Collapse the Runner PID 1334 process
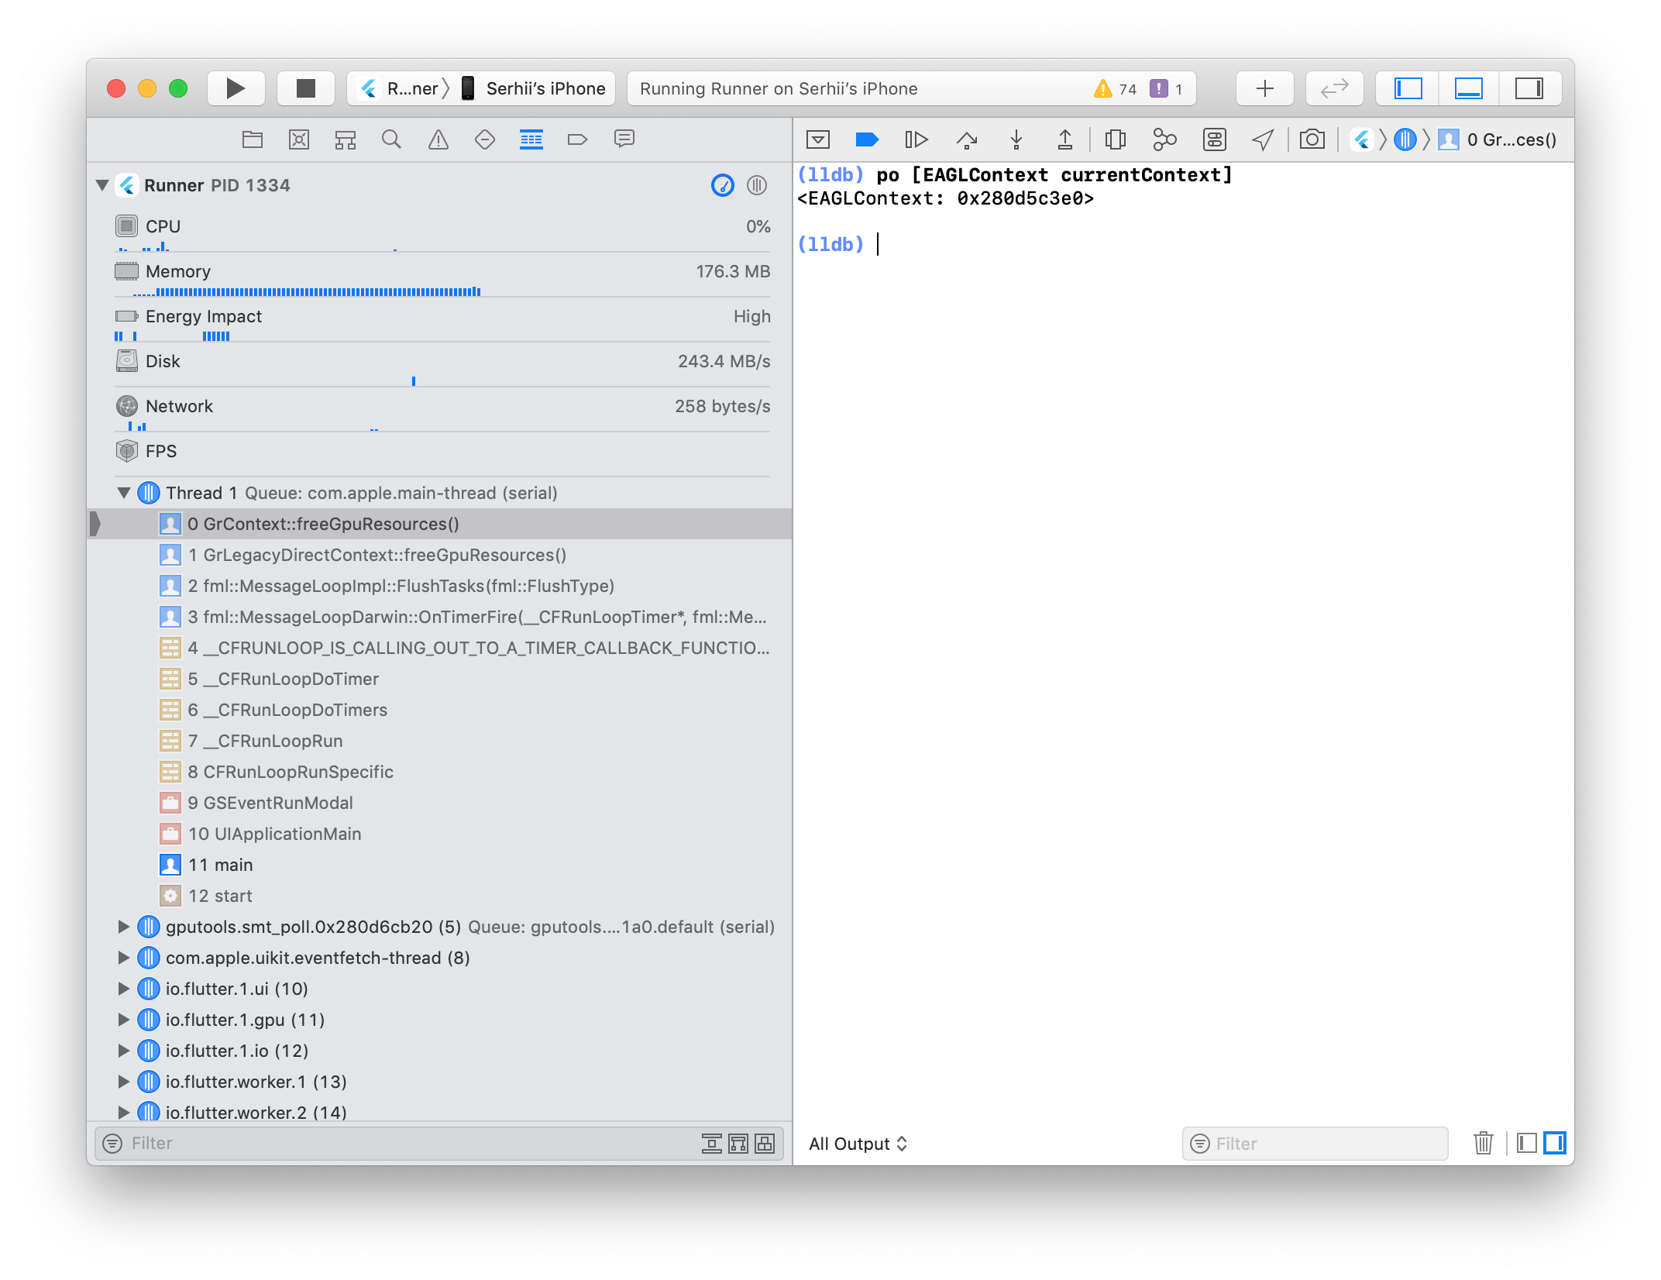Viewport: 1661px width, 1280px height. 102,185
